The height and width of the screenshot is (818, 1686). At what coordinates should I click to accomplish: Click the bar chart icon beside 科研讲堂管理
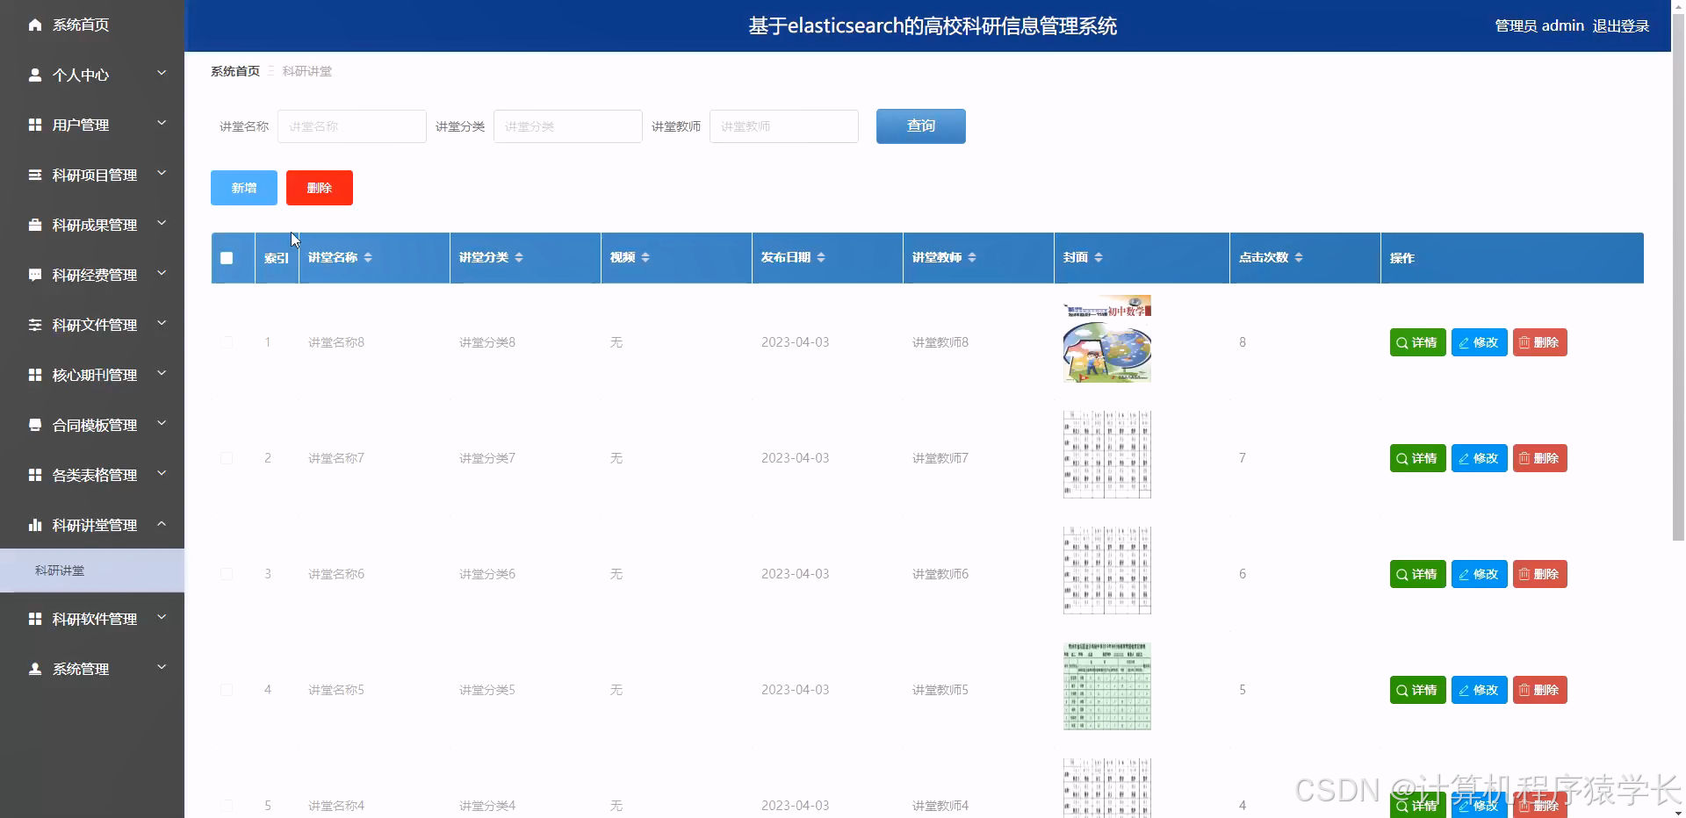(35, 525)
